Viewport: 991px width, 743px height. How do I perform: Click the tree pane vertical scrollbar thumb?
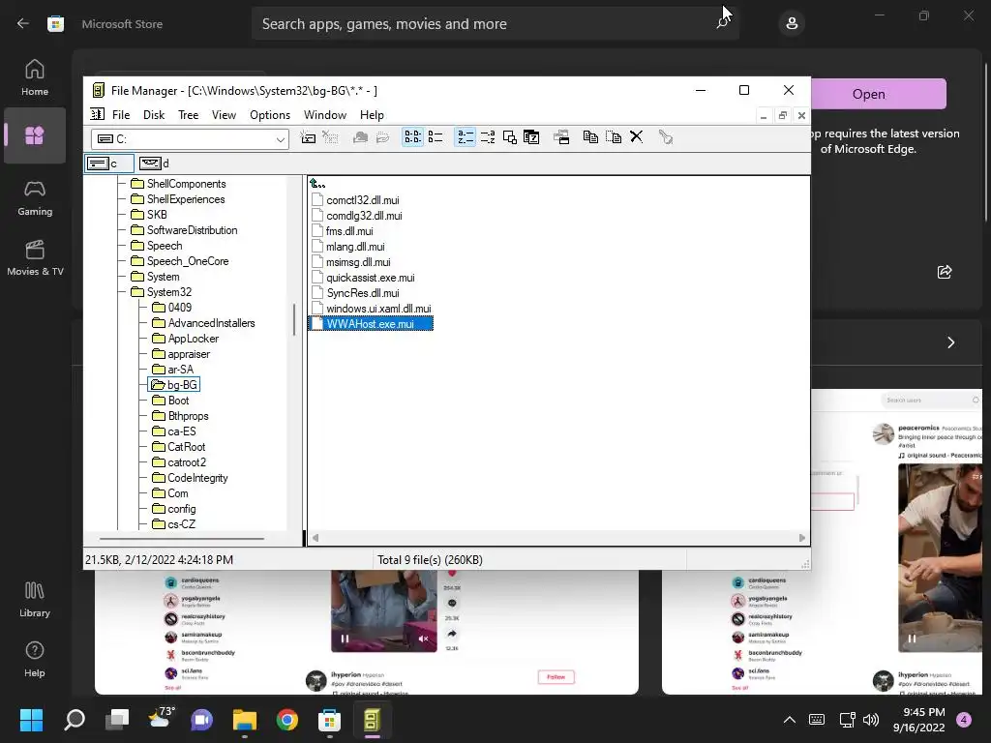pyautogui.click(x=294, y=319)
